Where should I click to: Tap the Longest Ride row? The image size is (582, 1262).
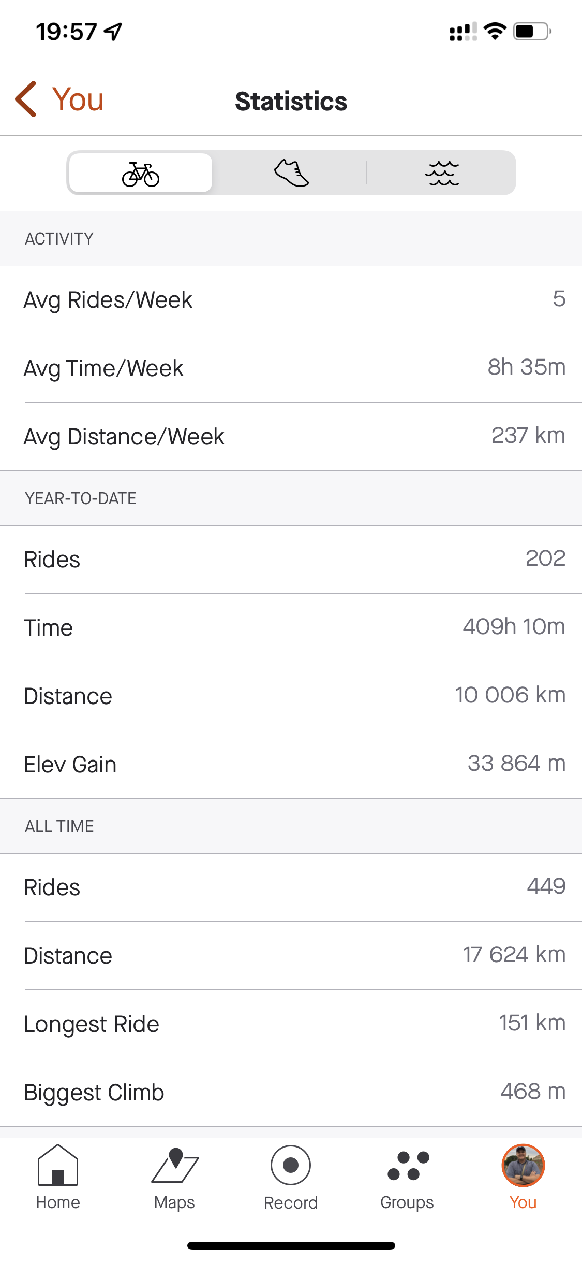(x=291, y=1024)
